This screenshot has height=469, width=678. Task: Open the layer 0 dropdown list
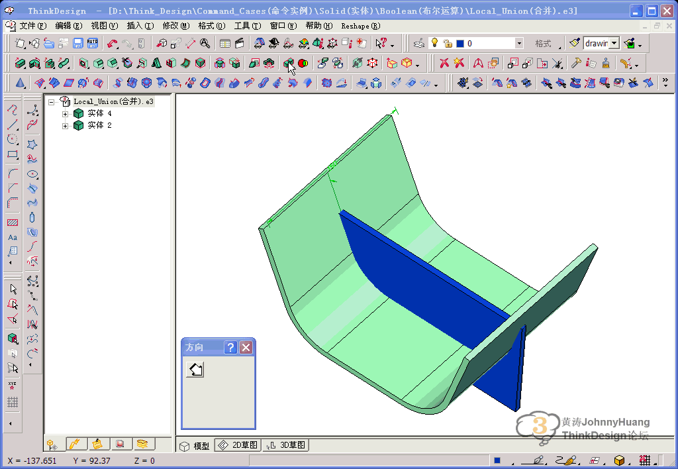[519, 43]
